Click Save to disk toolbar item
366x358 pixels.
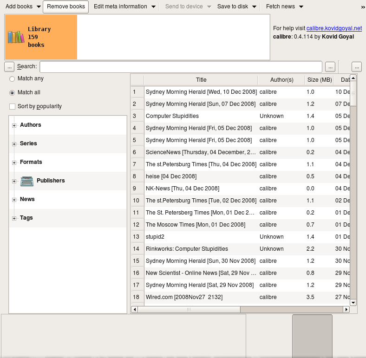[233, 7]
